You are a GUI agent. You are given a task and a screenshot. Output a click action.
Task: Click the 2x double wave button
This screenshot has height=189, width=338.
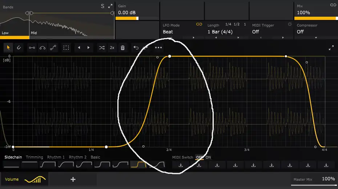[x=112, y=48]
